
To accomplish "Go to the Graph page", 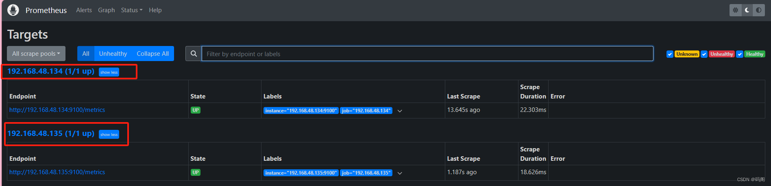I will 107,10.
